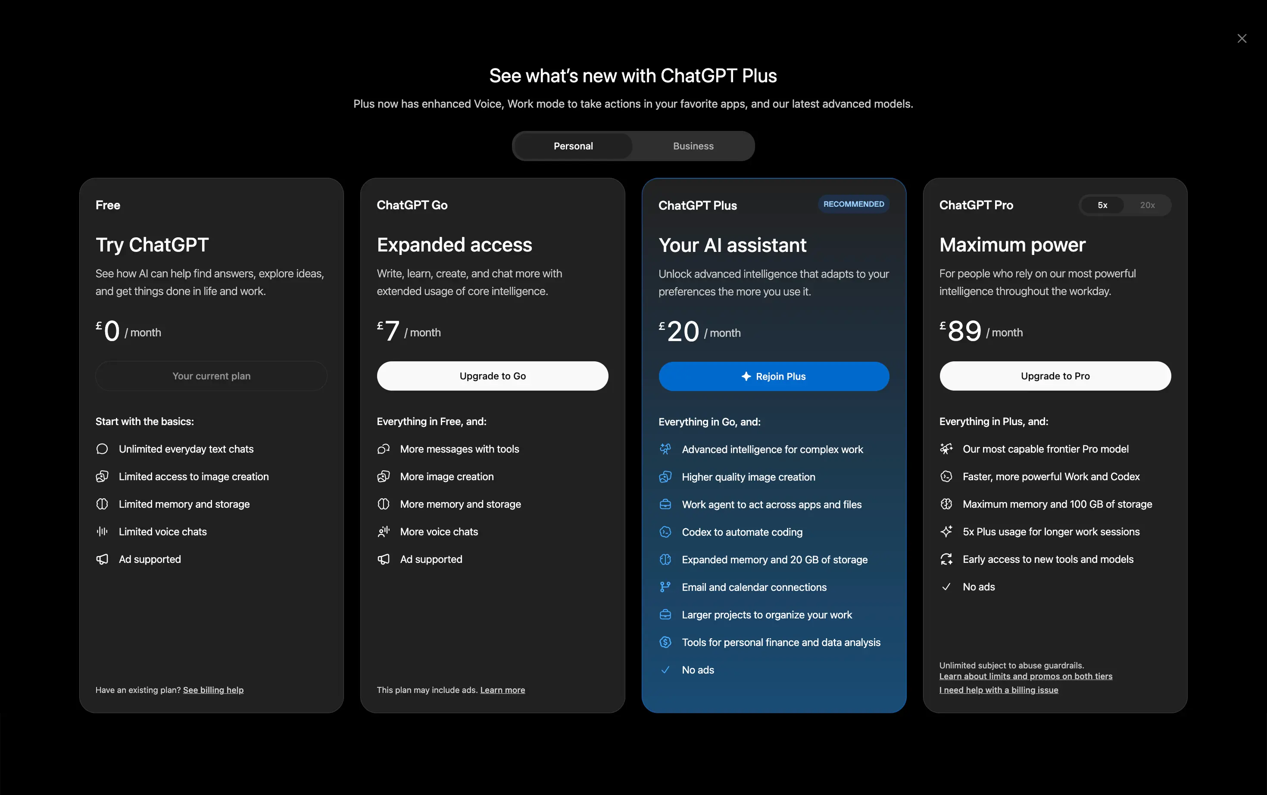This screenshot has width=1267, height=795.
Task: Click brain icon beside Limited memory and storage
Action: (x=102, y=504)
